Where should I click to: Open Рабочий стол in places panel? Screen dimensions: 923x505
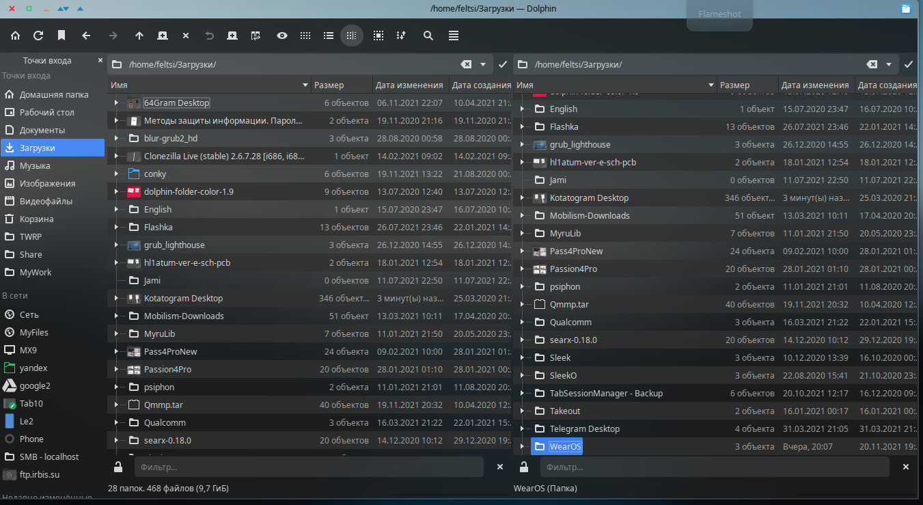click(x=53, y=112)
